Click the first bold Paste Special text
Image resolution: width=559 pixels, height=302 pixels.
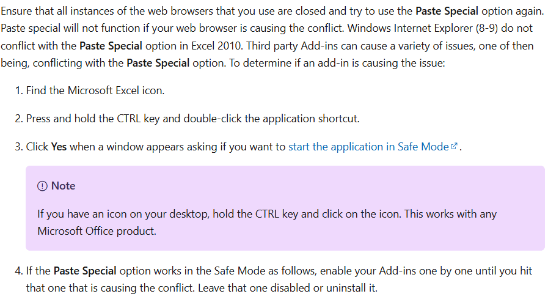(x=447, y=11)
